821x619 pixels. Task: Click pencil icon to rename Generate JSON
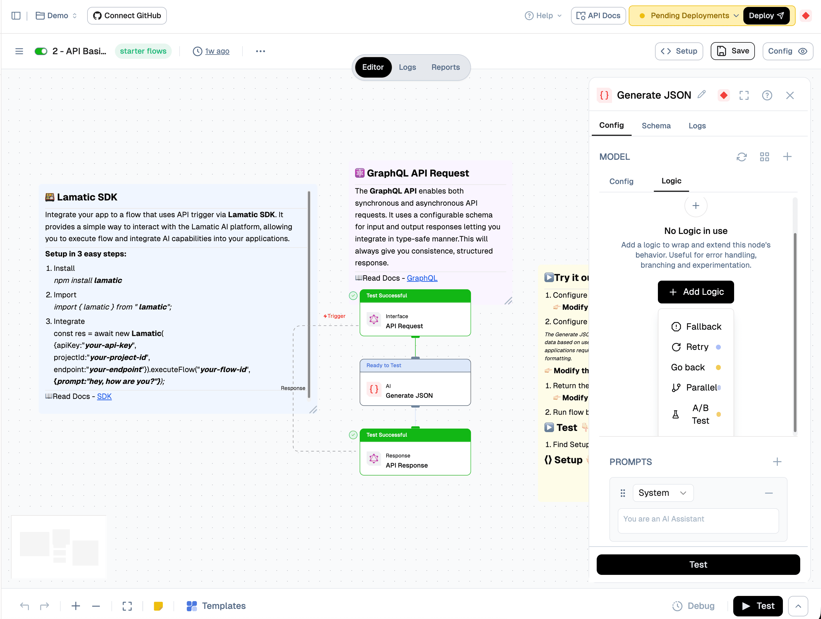click(701, 95)
